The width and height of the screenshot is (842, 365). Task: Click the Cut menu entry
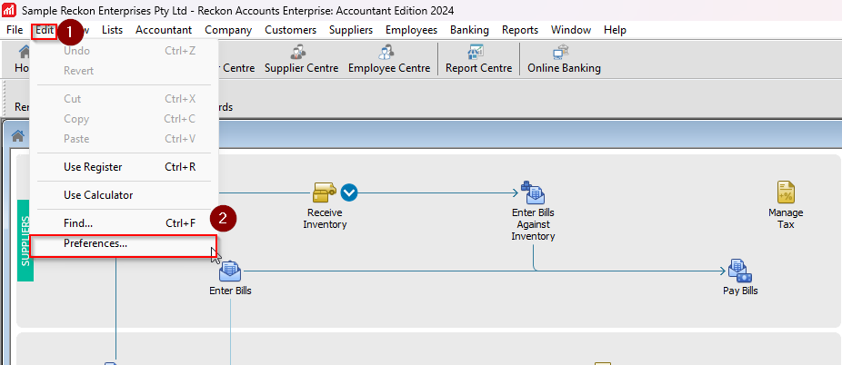[x=124, y=99]
